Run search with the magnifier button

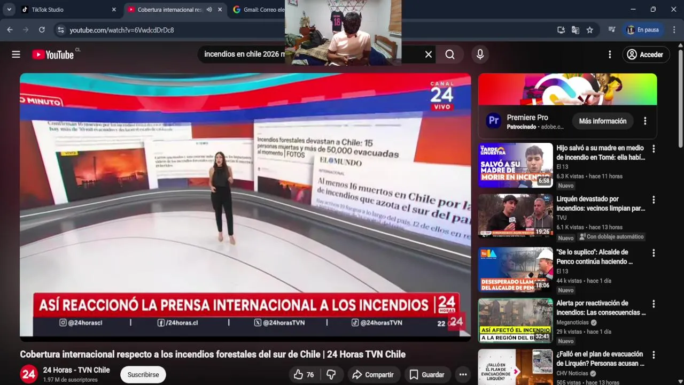tap(450, 55)
